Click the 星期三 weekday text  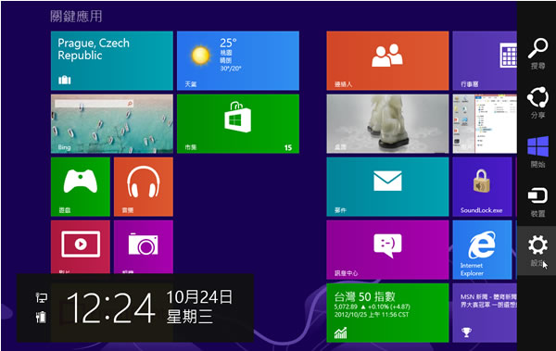tap(190, 317)
